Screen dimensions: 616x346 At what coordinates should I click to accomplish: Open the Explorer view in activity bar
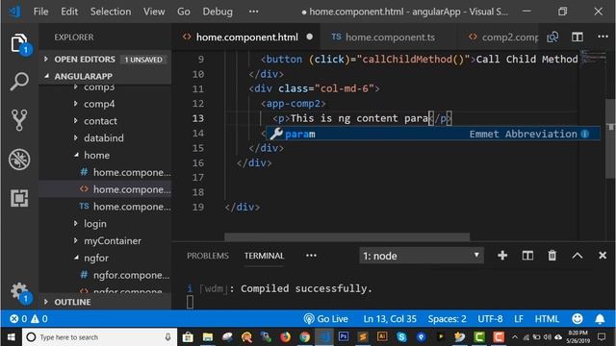click(x=19, y=43)
